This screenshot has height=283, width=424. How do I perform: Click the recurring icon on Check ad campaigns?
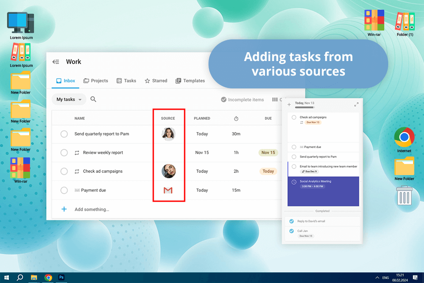point(77,172)
